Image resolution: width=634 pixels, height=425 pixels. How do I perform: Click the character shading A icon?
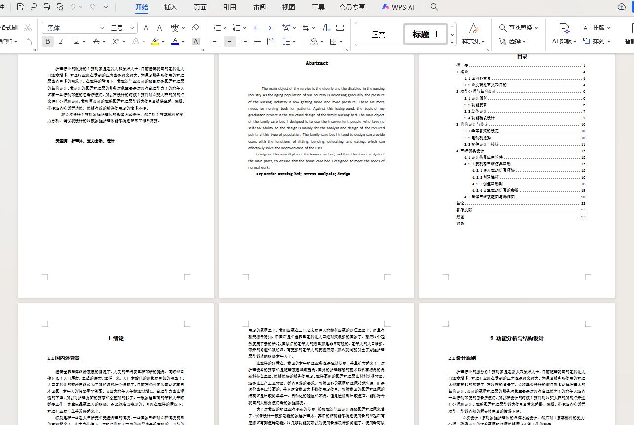(x=196, y=41)
